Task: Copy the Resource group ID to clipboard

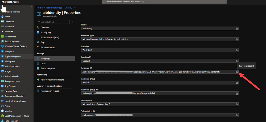Action: pyautogui.click(x=237, y=93)
